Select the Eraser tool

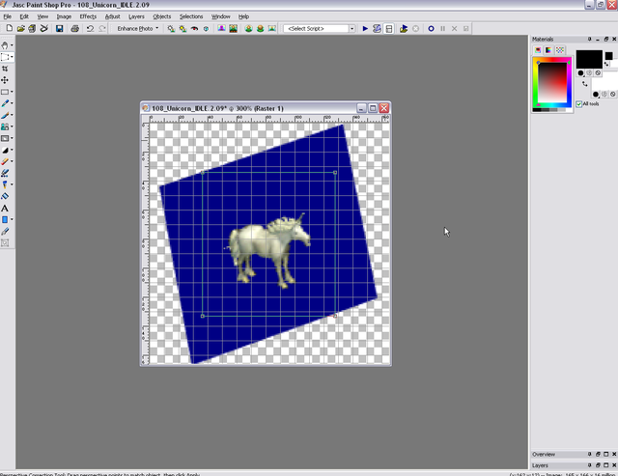[5, 161]
